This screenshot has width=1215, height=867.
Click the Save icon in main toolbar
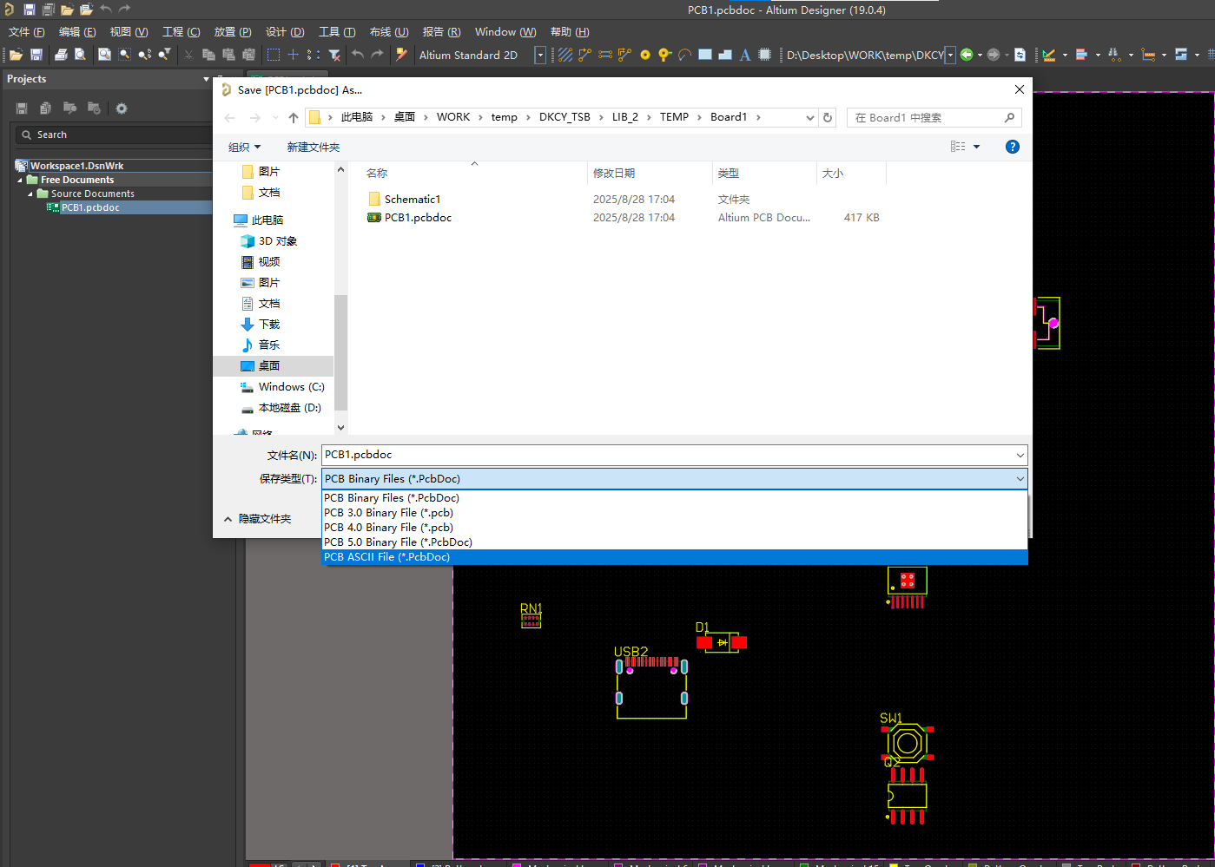[x=36, y=55]
